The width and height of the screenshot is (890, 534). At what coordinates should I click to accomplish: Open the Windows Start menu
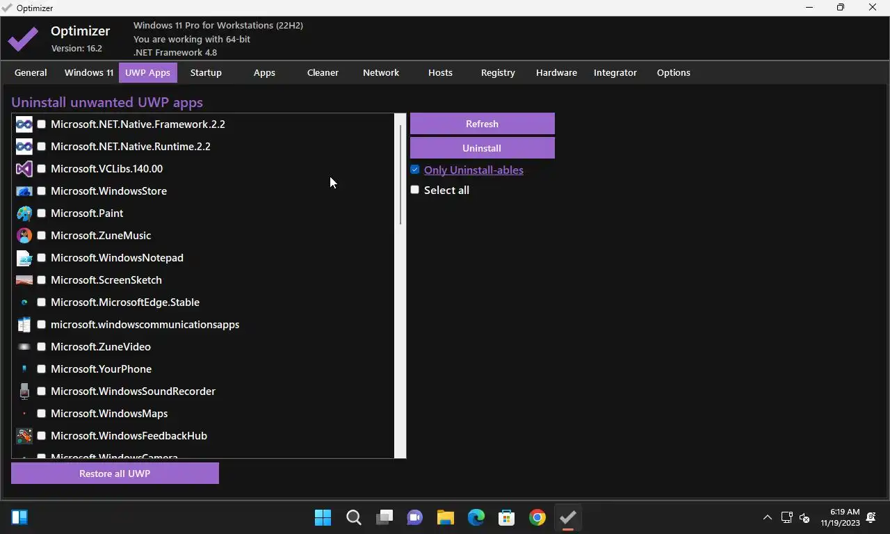(x=323, y=517)
